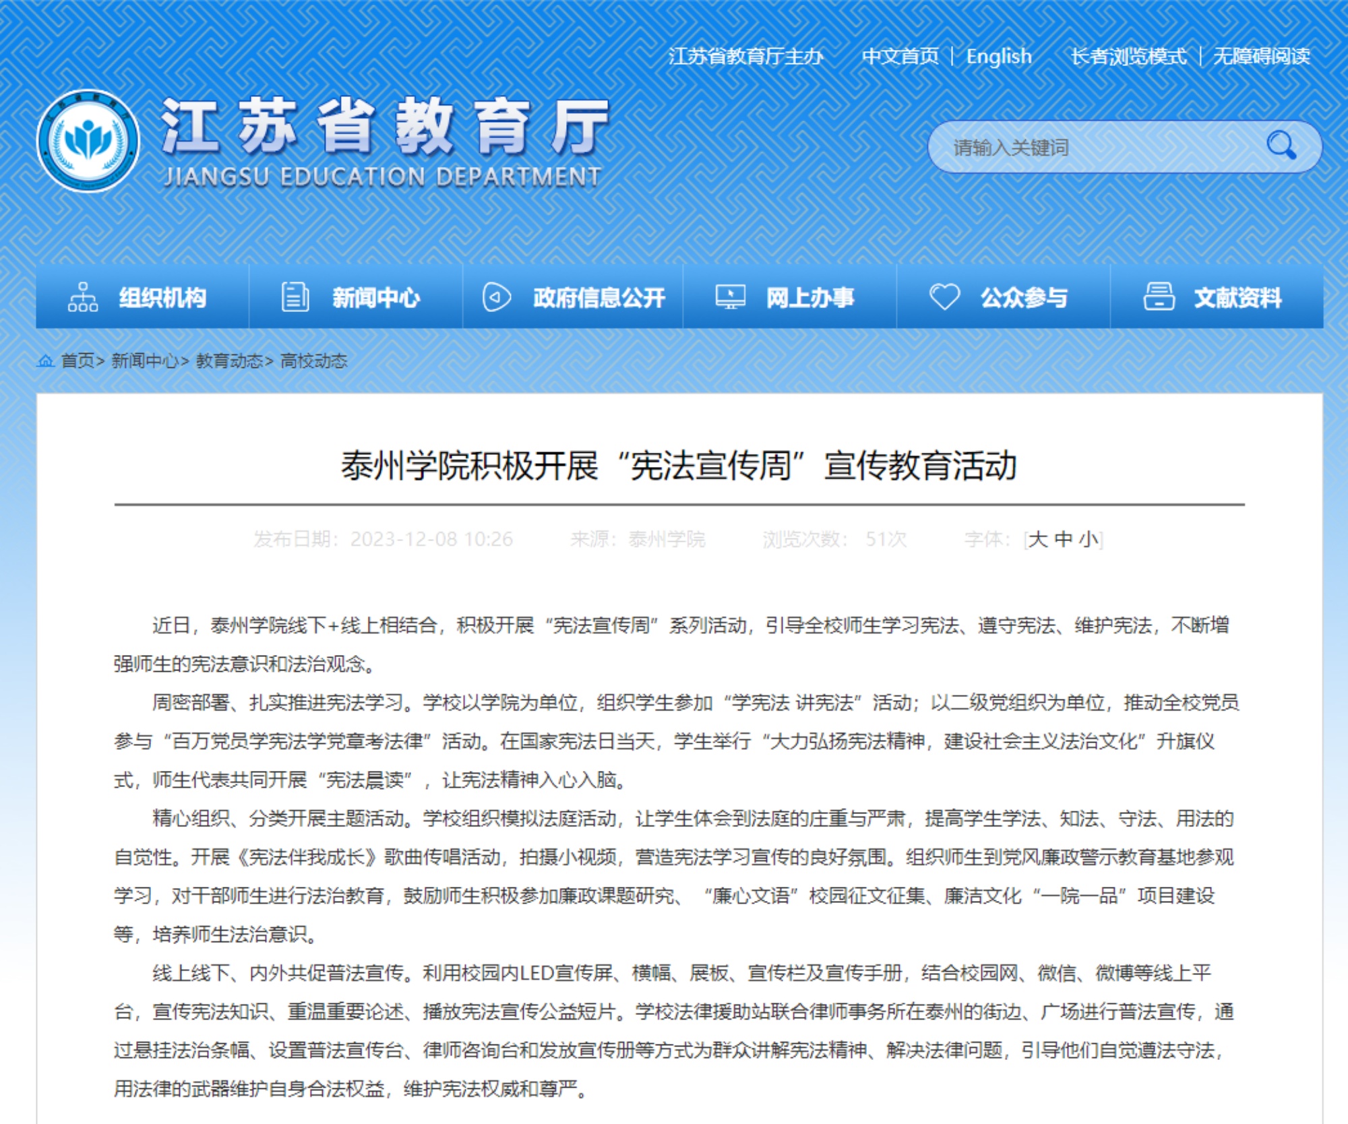The width and height of the screenshot is (1348, 1124).
Task: Set font size to large (大)
Action: pyautogui.click(x=1038, y=539)
